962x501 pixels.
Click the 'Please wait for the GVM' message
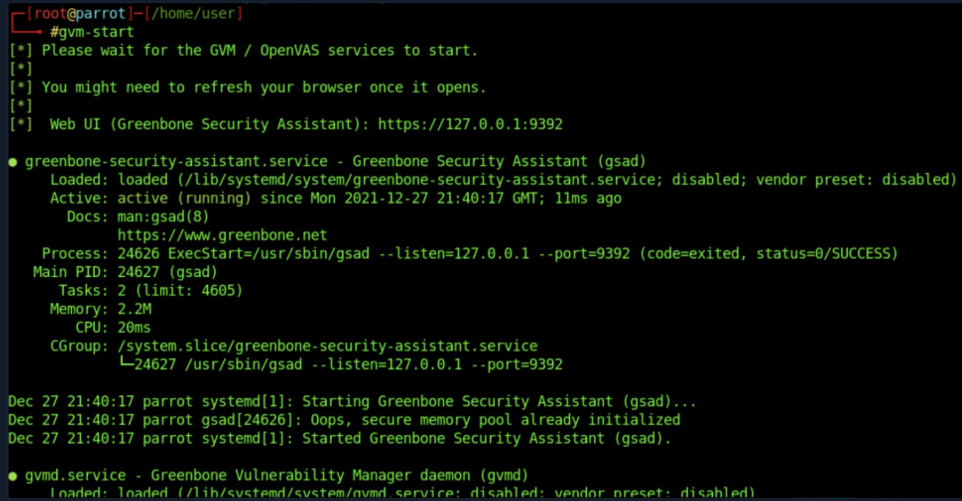pyautogui.click(x=260, y=50)
